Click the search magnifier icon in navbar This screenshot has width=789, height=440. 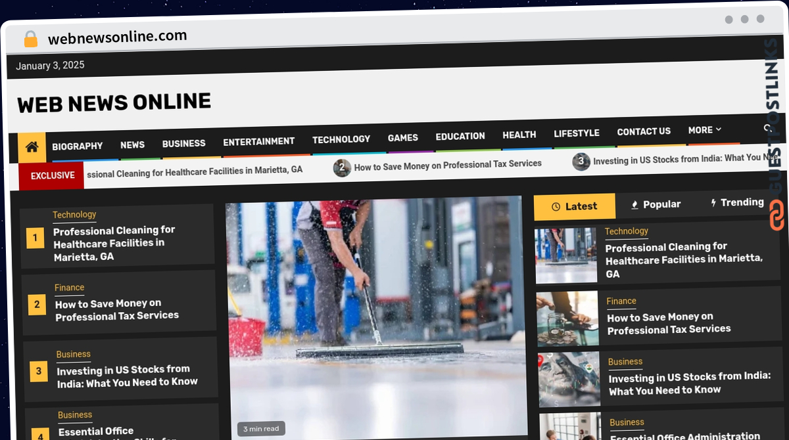767,129
